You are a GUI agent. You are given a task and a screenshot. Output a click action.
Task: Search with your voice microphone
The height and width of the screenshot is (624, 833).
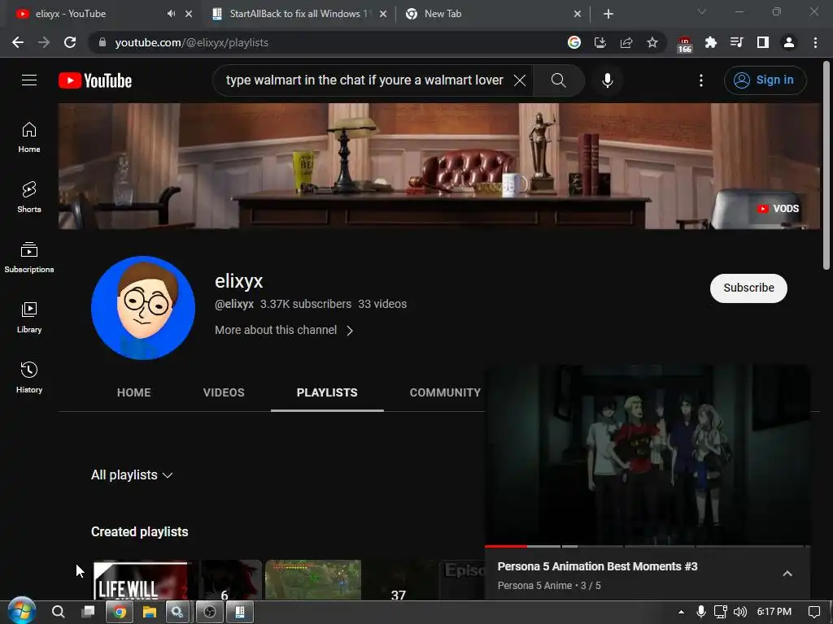click(x=607, y=80)
